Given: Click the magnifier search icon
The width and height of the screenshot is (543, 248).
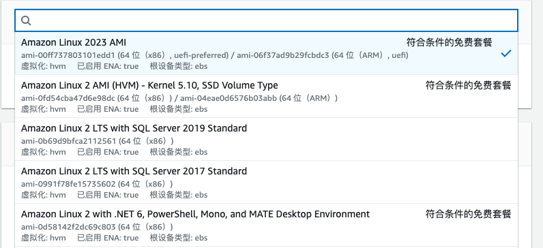Looking at the screenshot, I should (x=27, y=20).
